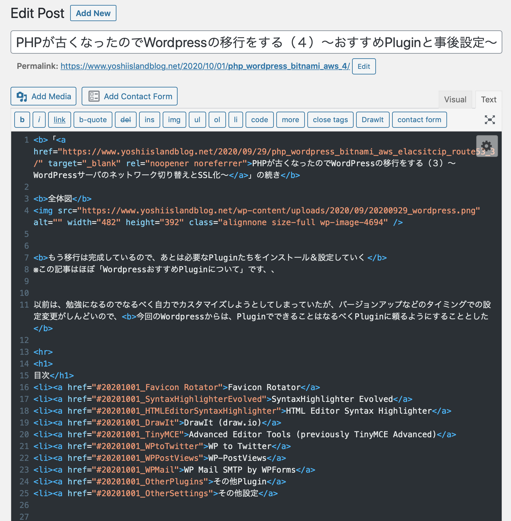This screenshot has width=511, height=521.
Task: Click the WP to Twitter line
Action: [162, 446]
